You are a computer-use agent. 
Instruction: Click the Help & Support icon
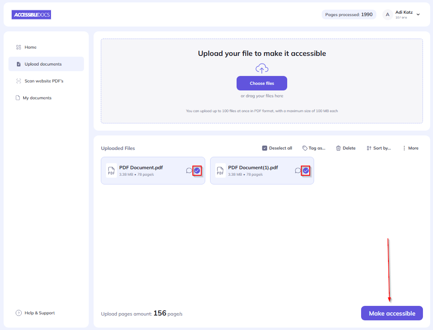coord(18,313)
